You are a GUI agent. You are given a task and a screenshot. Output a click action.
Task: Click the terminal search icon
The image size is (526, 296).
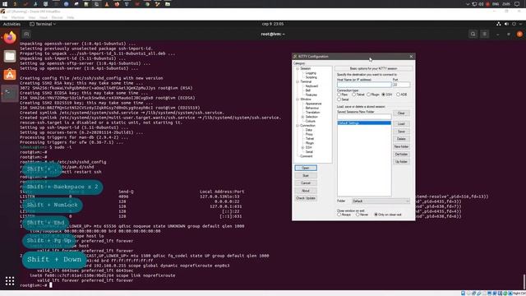tap(473, 34)
